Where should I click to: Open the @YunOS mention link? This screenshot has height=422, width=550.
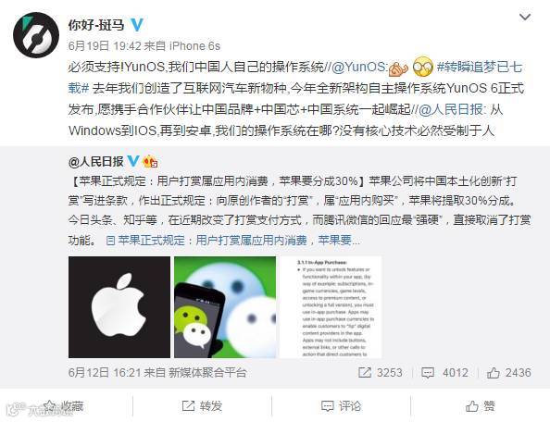tap(359, 67)
